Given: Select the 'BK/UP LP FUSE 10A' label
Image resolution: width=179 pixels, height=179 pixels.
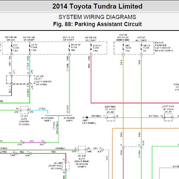Looking at the screenshot, I should (76, 47).
